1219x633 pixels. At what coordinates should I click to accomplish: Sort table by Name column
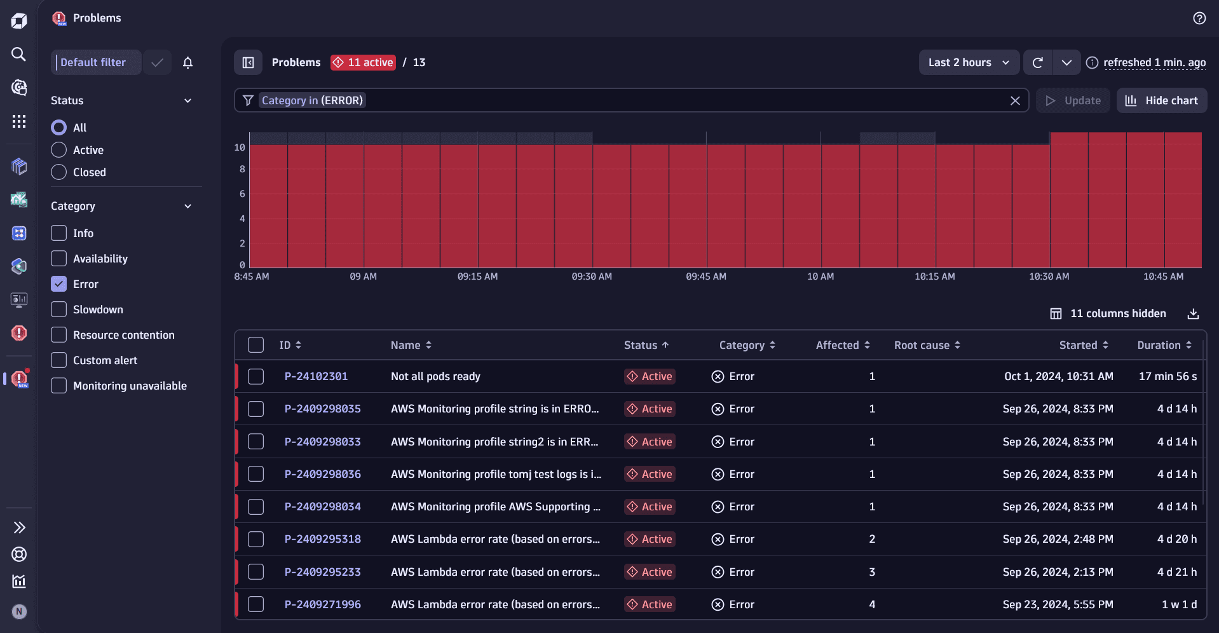411,345
